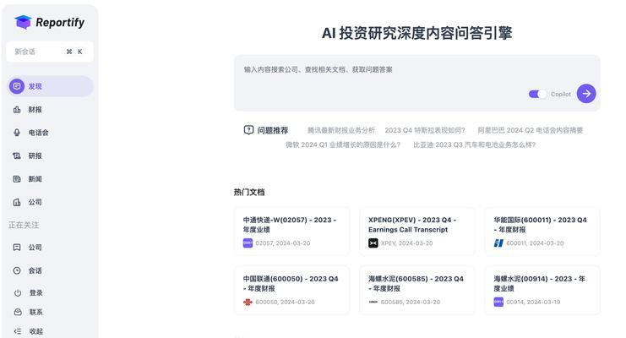Click the ⌘ K shortcut hint
The width and height of the screenshot is (626, 338).
coord(74,52)
